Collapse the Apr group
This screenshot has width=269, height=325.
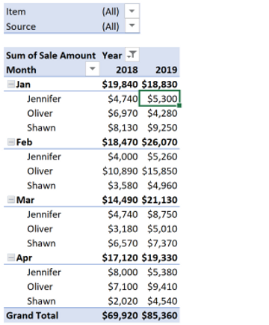tap(11, 258)
